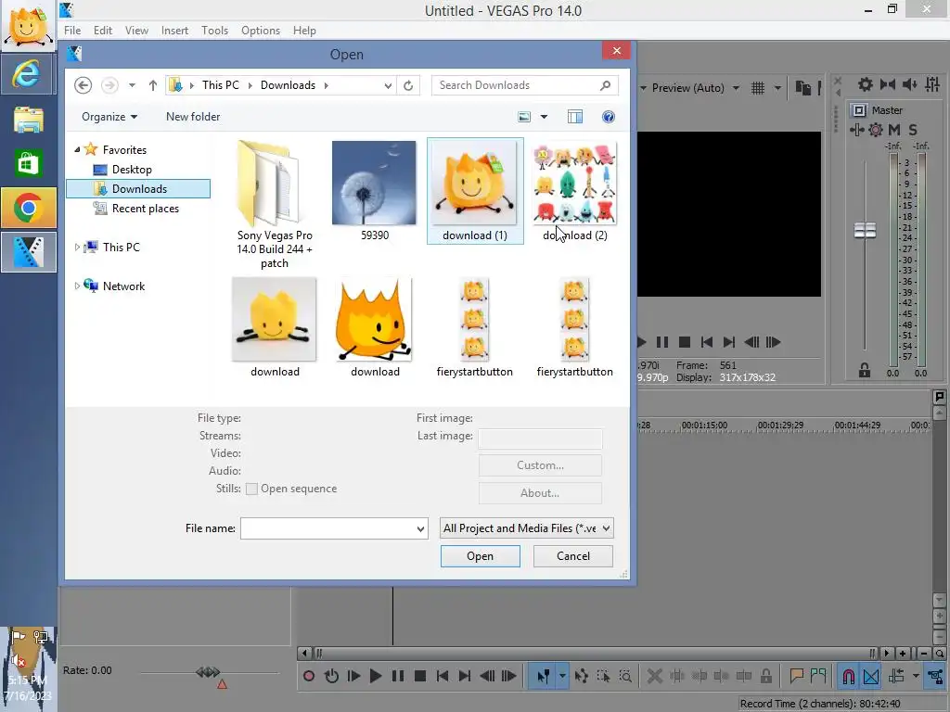Image resolution: width=950 pixels, height=712 pixels.
Task: Toggle Enable Snapping magnet icon
Action: [x=848, y=676]
